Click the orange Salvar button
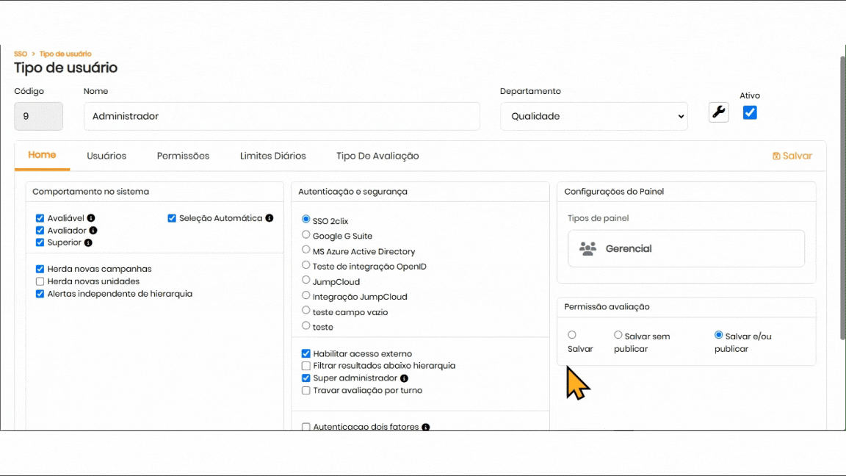The width and height of the screenshot is (846, 476). coord(792,156)
